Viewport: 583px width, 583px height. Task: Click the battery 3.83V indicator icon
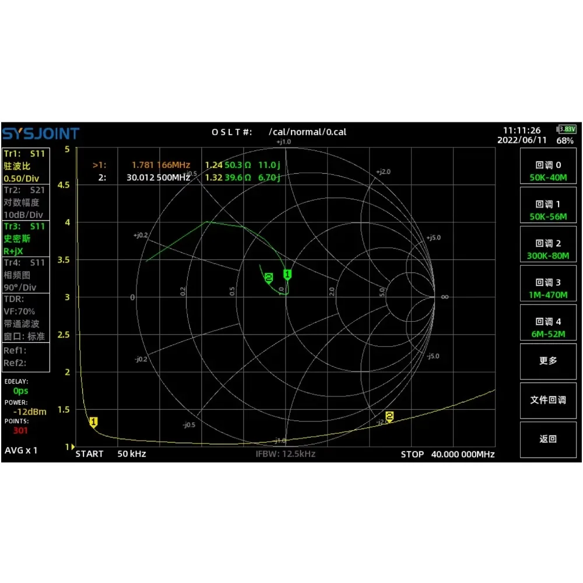tap(566, 129)
